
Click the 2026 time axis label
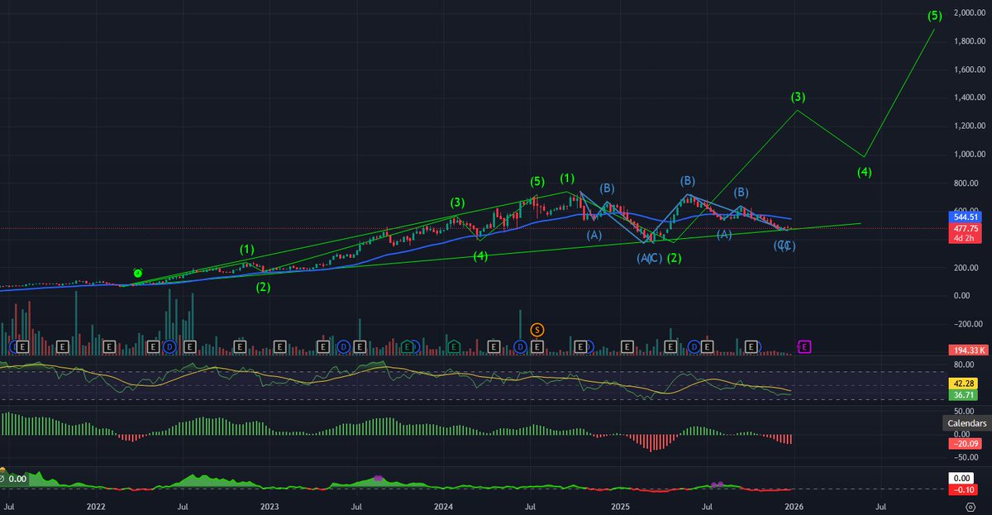pyautogui.click(x=794, y=505)
